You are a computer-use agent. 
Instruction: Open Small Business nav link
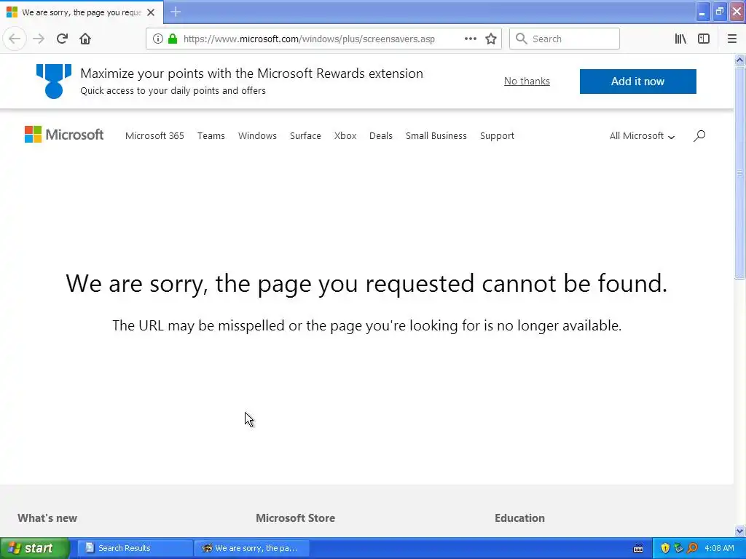436,136
